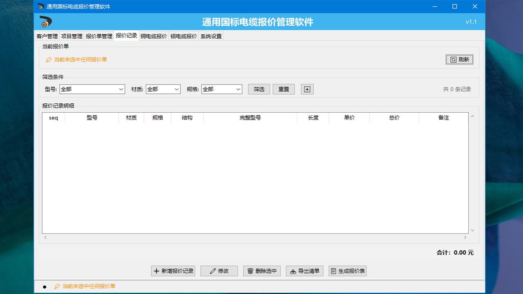Generate quote with 生成报价表 button
The width and height of the screenshot is (523, 294).
pos(348,271)
